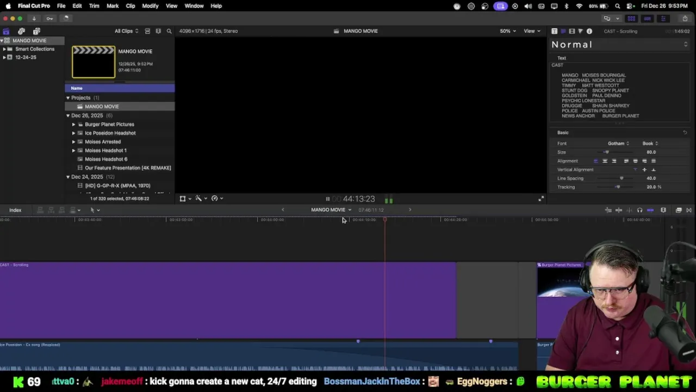Enter full-screen viewer mode
696x392 pixels.
(x=541, y=199)
